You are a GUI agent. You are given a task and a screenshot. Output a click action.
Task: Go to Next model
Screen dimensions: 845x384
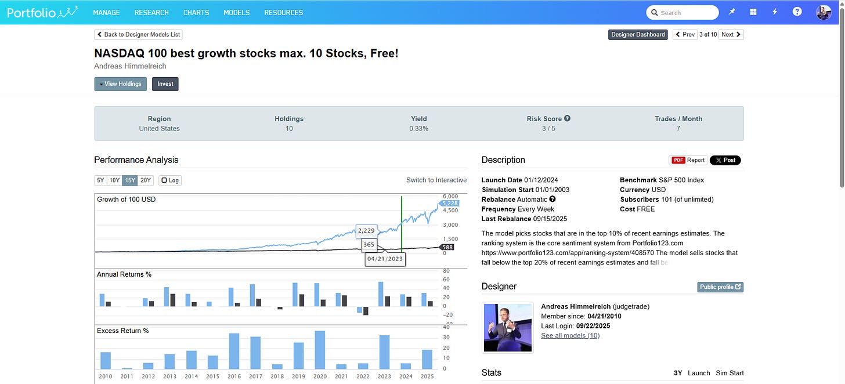[731, 35]
